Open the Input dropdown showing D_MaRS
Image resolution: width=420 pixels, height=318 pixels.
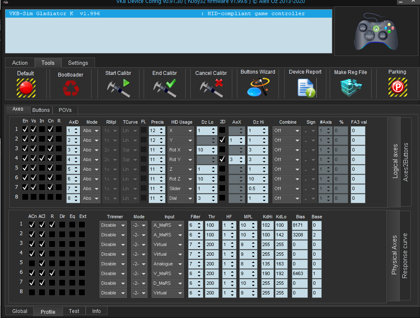click(x=168, y=284)
